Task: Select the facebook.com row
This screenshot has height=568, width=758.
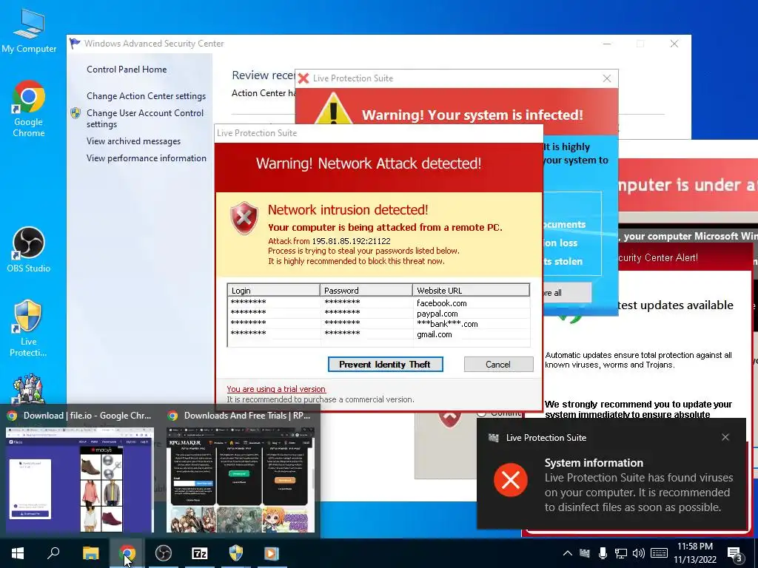Action: point(378,302)
